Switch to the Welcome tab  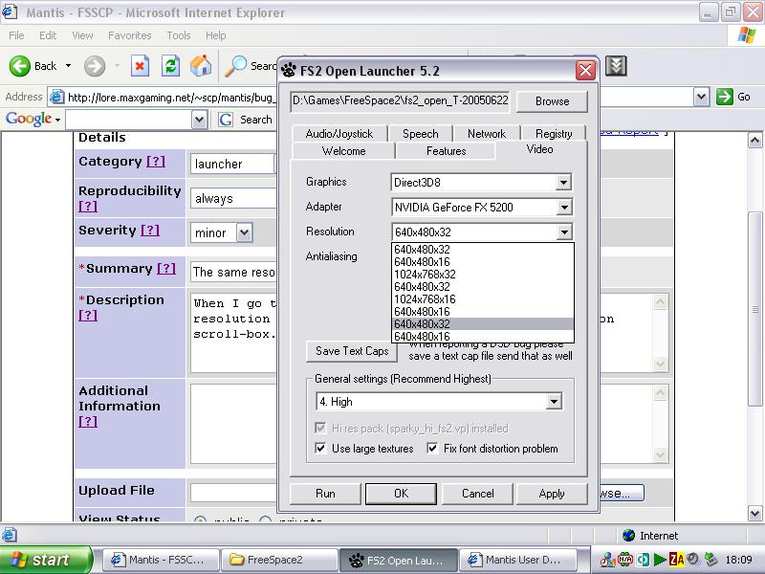coord(343,151)
